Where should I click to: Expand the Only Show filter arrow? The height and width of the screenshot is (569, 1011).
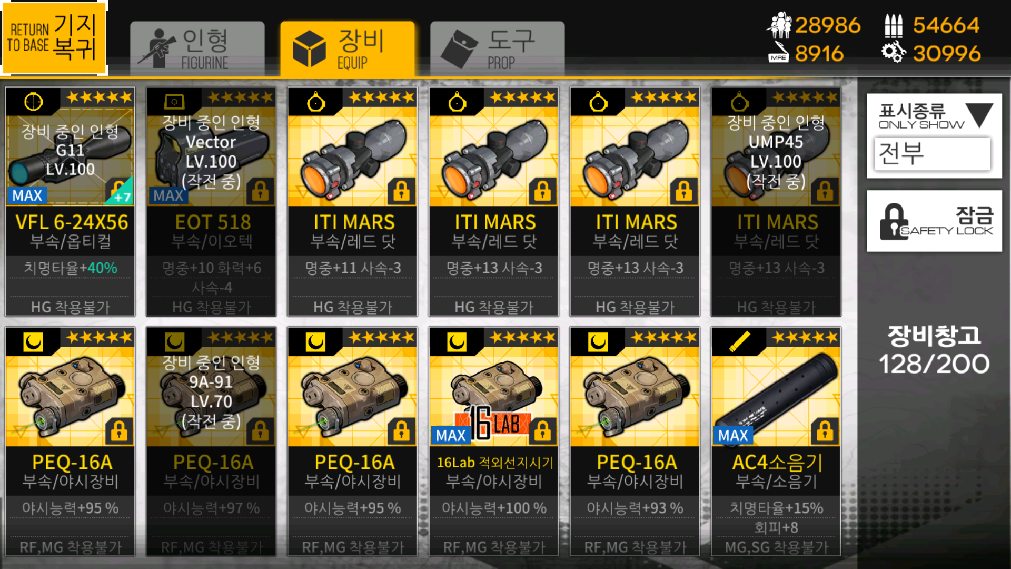click(x=980, y=115)
